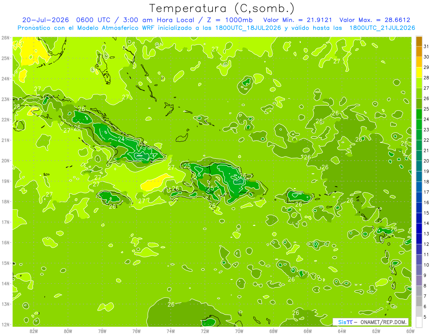436x336 pixels.
Task: Click the '78W' longitude axis label
Action: pos(102,331)
